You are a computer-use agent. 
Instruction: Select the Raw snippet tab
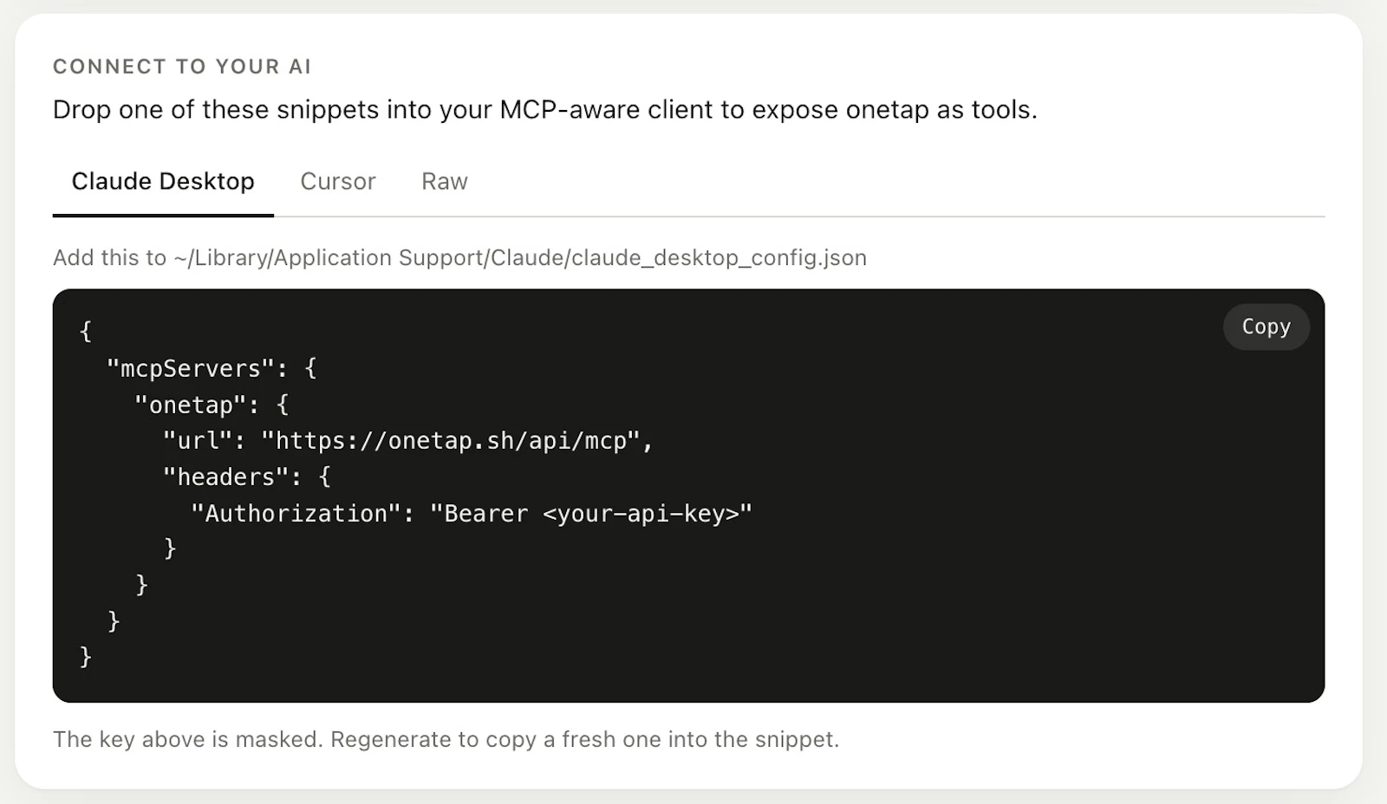tap(445, 181)
